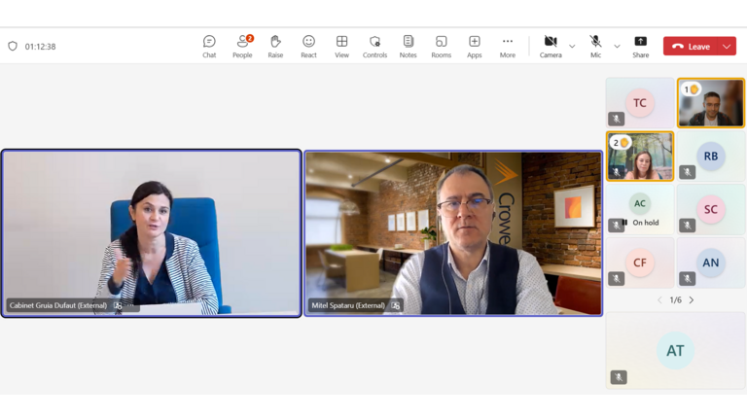747x420 pixels.
Task: Change the meeting View layout
Action: (x=341, y=46)
